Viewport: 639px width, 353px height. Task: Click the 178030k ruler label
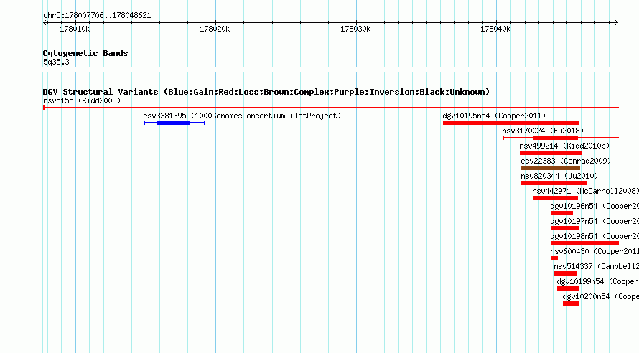[x=355, y=29]
